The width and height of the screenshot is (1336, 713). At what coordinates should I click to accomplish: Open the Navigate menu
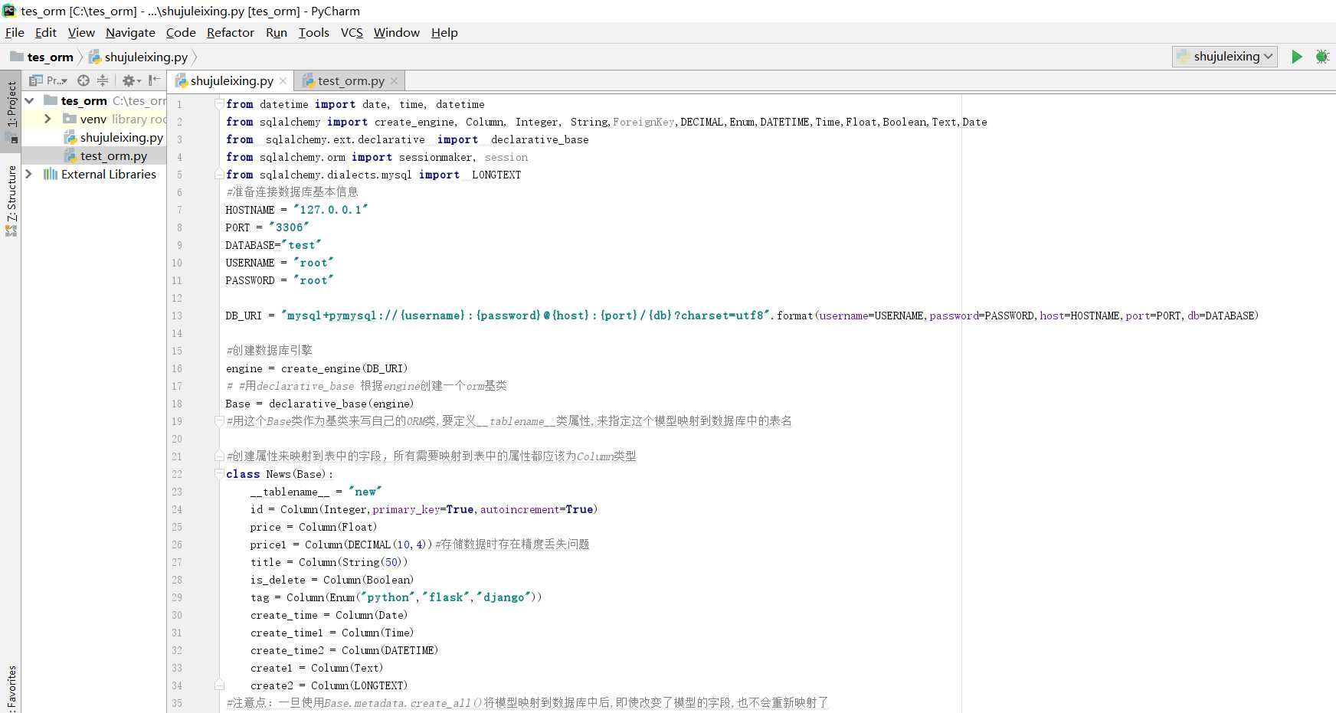(130, 32)
